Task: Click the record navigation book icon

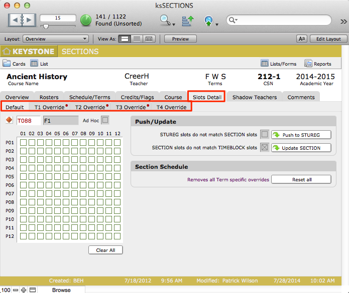Action: [22, 20]
